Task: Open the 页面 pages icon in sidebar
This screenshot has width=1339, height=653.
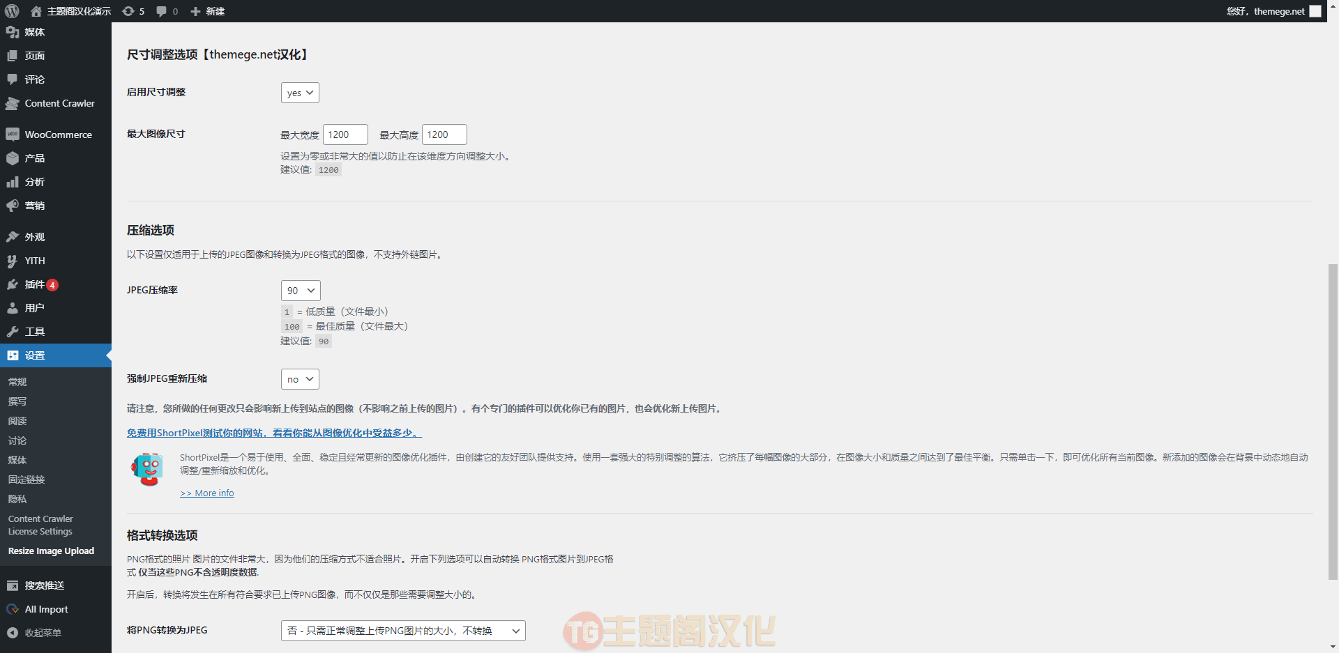Action: click(x=13, y=56)
